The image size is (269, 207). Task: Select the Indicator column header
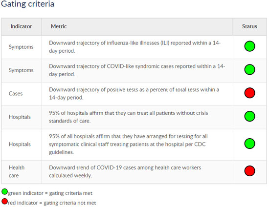coord(21,26)
